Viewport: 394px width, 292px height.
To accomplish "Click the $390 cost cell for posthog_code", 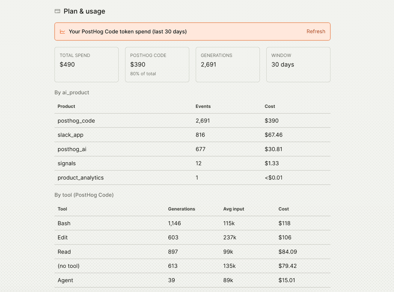I will [x=271, y=121].
